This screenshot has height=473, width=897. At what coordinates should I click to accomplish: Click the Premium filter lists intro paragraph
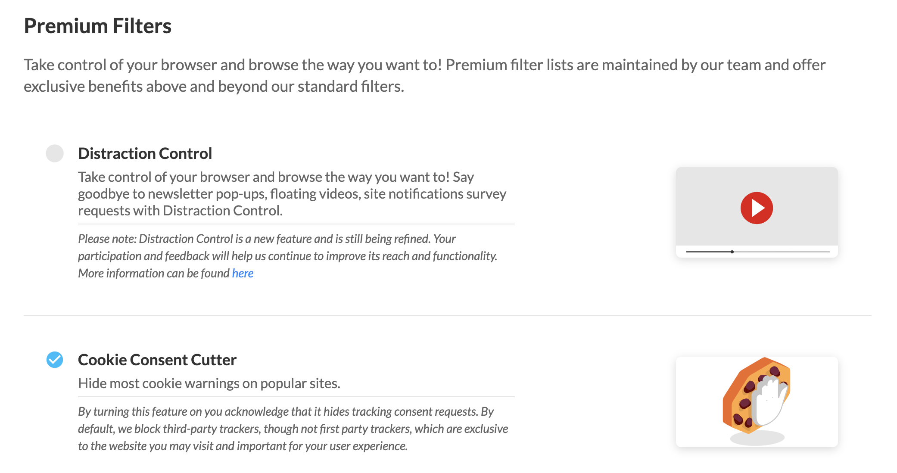point(424,75)
